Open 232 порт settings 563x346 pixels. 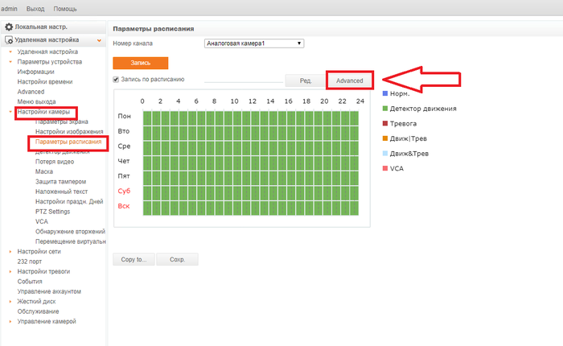click(30, 262)
